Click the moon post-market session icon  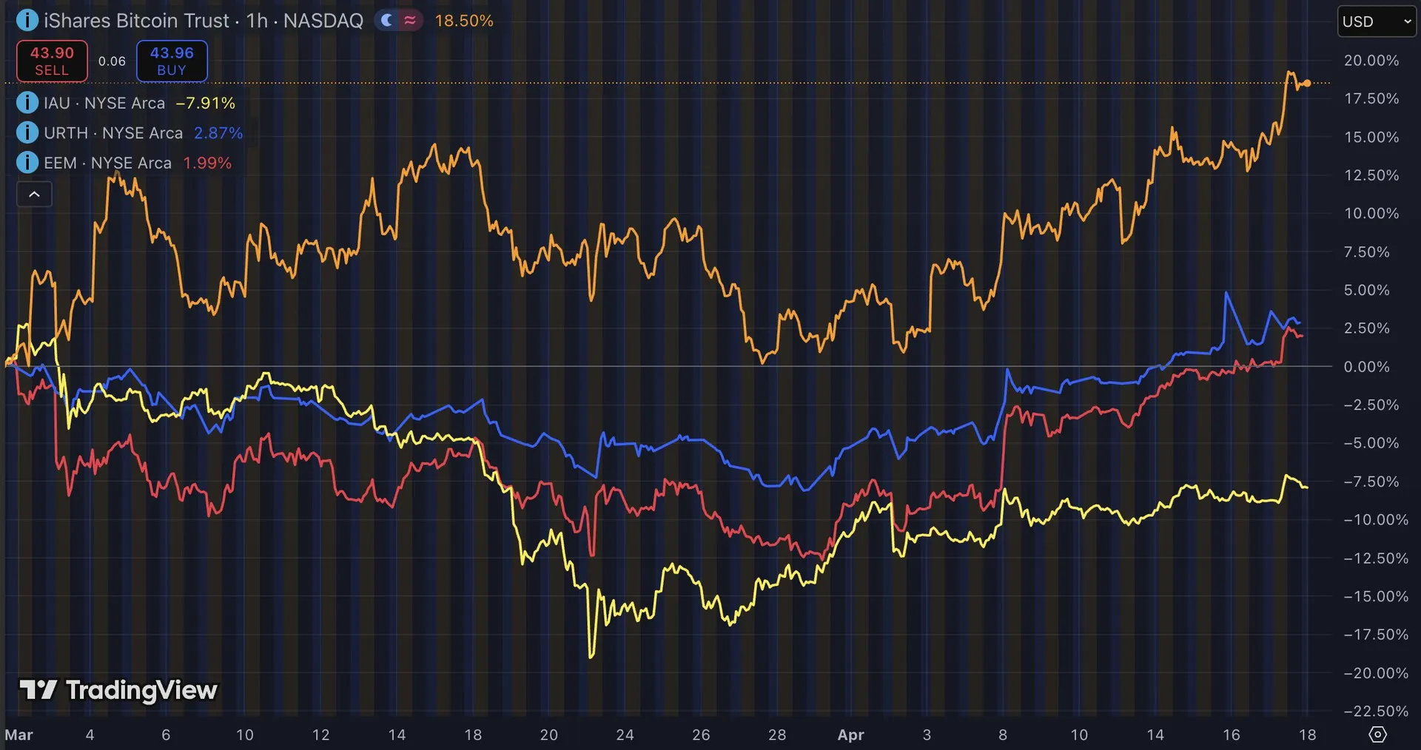tap(386, 21)
